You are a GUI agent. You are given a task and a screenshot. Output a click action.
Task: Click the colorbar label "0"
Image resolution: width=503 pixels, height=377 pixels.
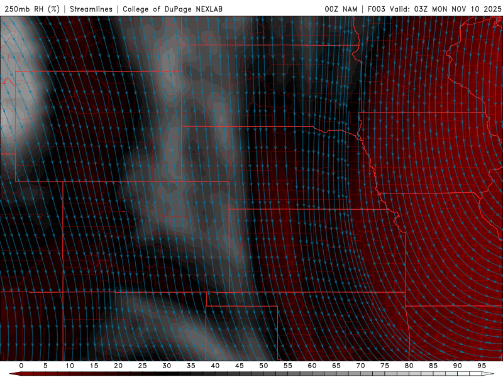[21, 366]
